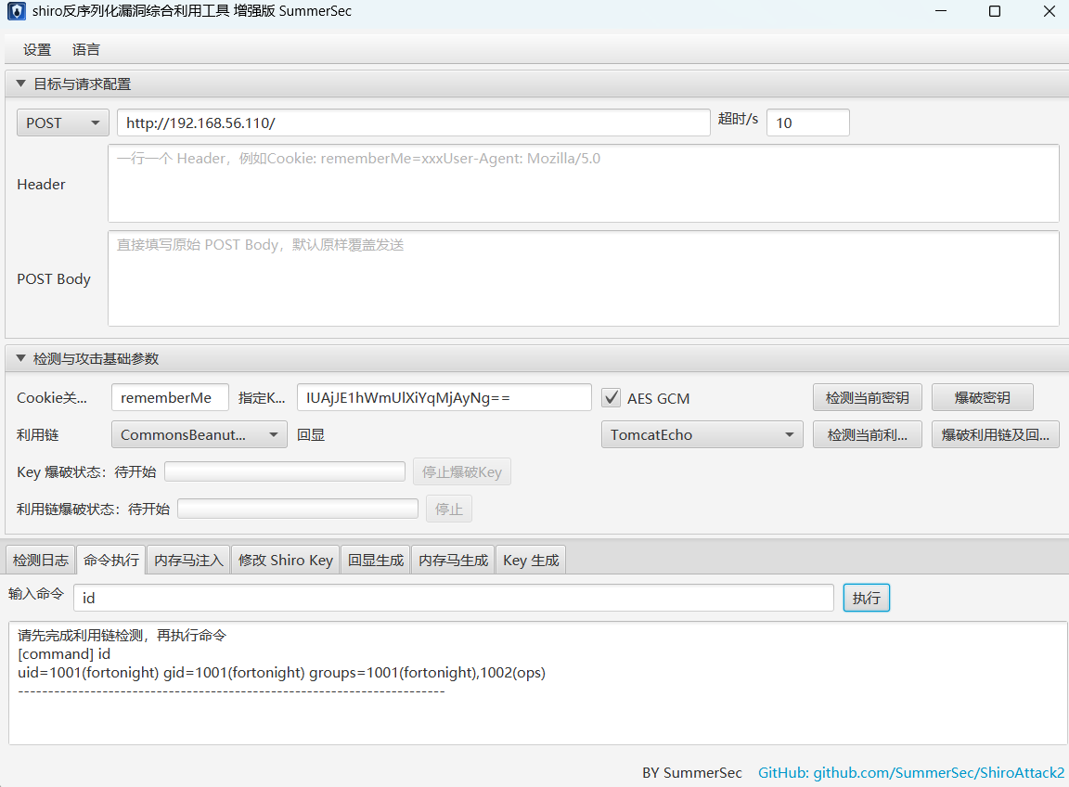Open the GitHub SummerSec/ShiroAttack2 link
This screenshot has width=1069, height=787.
click(x=911, y=773)
